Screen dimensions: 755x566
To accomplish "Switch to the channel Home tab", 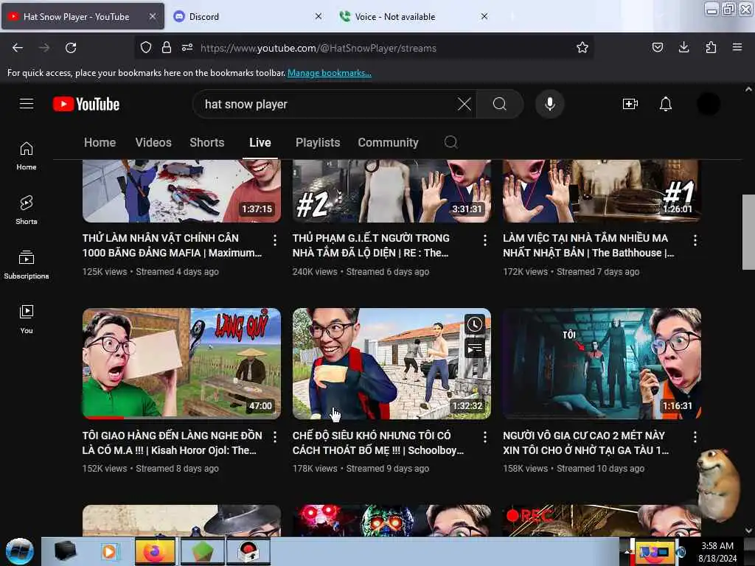I will click(100, 142).
